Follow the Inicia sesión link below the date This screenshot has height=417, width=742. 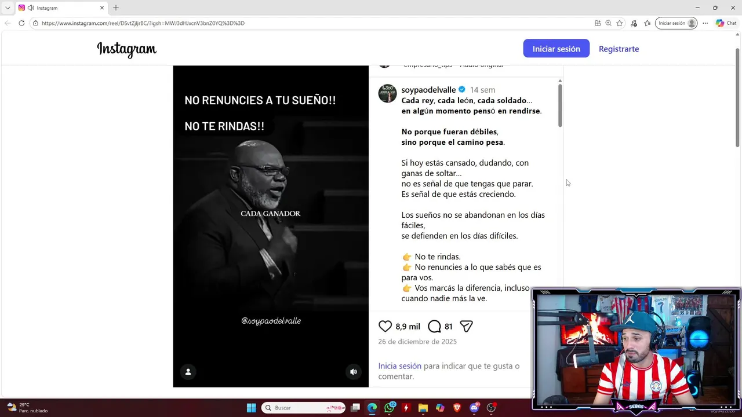coord(399,366)
